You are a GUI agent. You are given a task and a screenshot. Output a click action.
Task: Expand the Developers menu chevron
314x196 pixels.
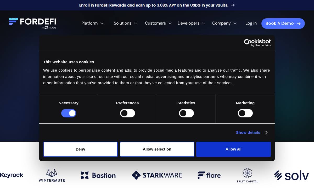(x=204, y=24)
